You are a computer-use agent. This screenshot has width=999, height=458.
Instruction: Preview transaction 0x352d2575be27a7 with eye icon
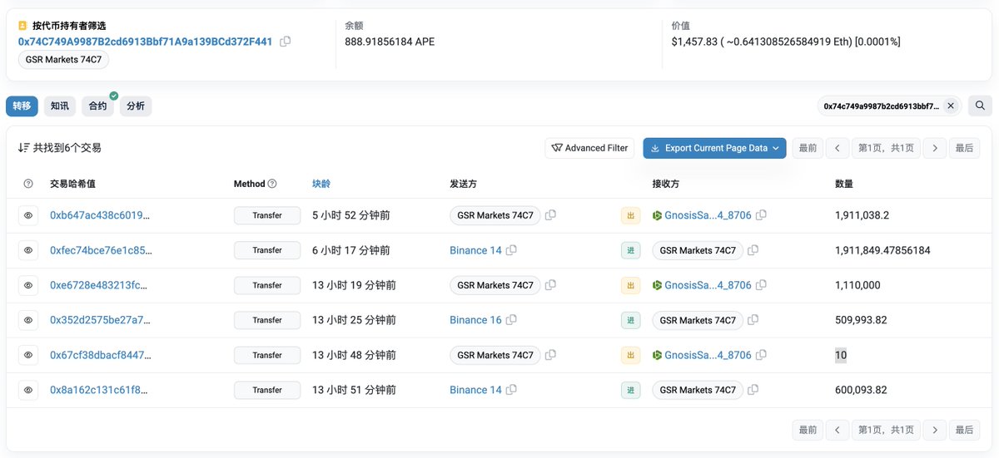[28, 320]
